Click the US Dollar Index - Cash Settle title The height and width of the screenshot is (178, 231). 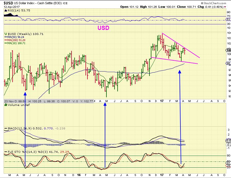(38, 3)
